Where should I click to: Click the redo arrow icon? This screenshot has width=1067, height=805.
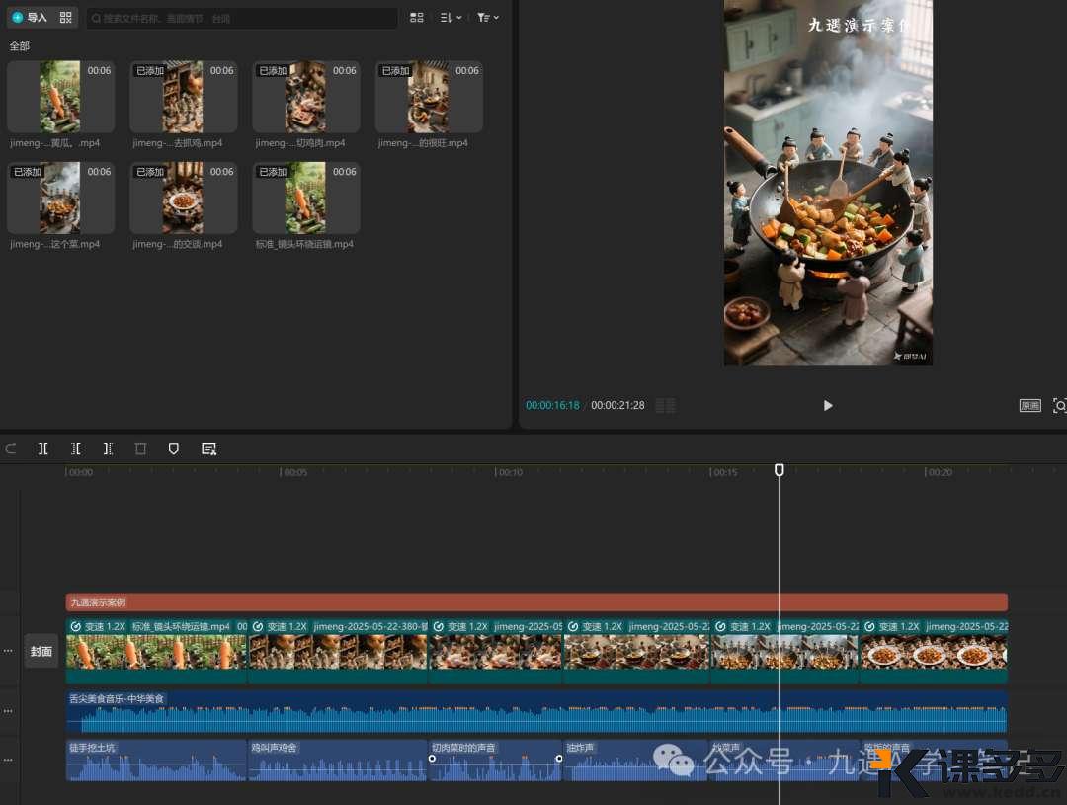(x=11, y=448)
